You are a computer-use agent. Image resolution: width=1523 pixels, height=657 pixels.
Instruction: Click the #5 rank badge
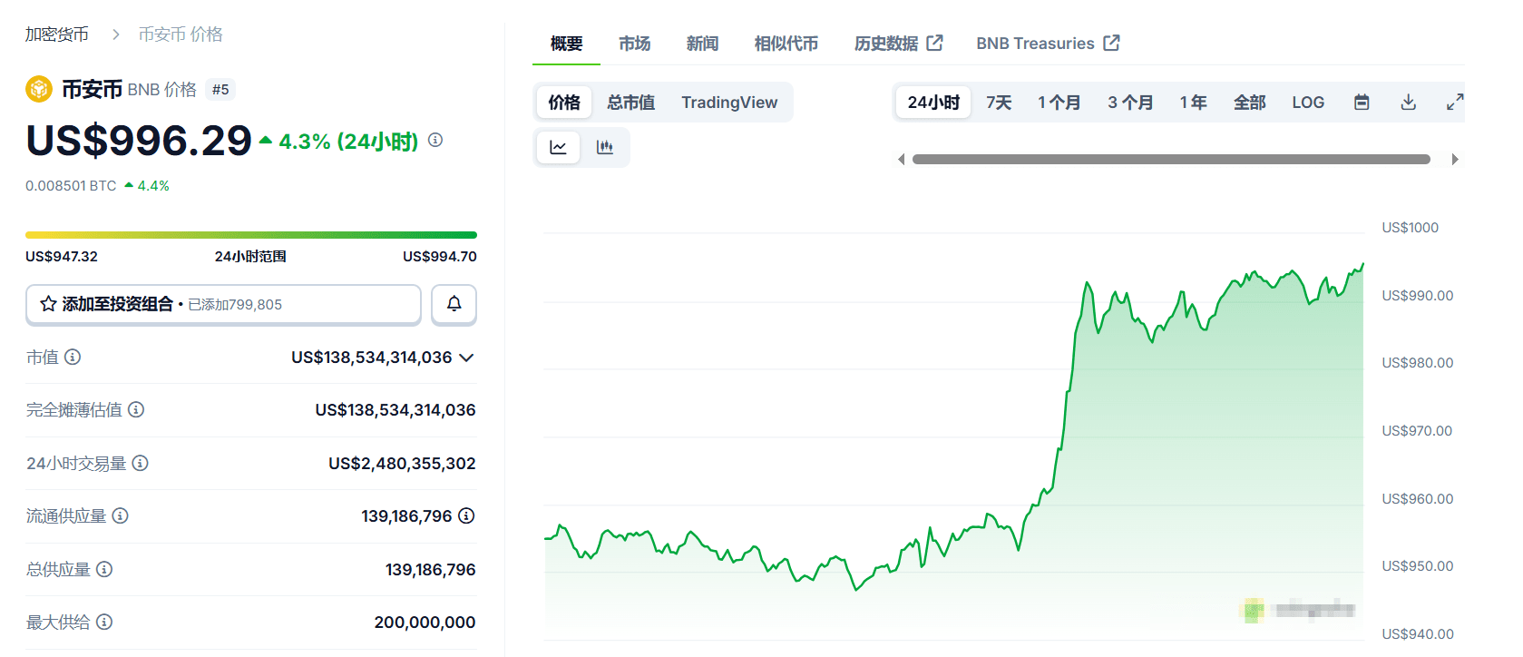220,89
